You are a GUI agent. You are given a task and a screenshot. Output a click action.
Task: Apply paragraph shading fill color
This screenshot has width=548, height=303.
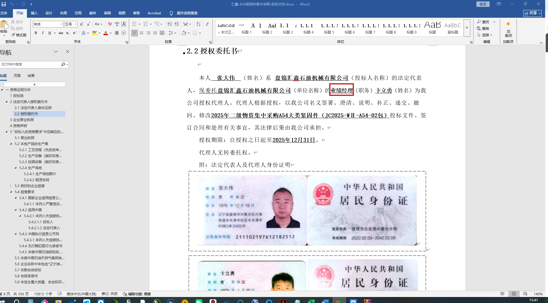(x=184, y=33)
